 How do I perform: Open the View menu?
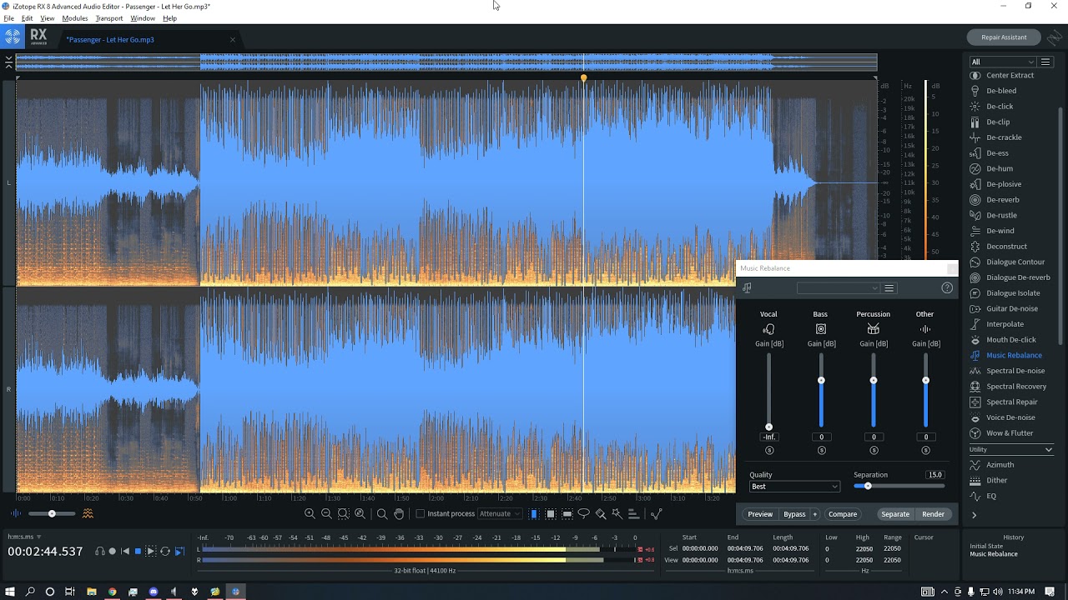pos(48,18)
